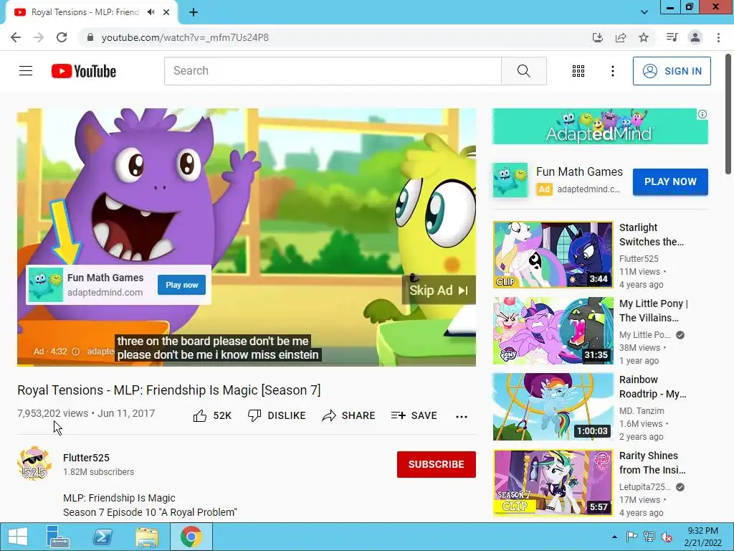The height and width of the screenshot is (551, 734).
Task: Open the YouTube apps grid
Action: 578,71
